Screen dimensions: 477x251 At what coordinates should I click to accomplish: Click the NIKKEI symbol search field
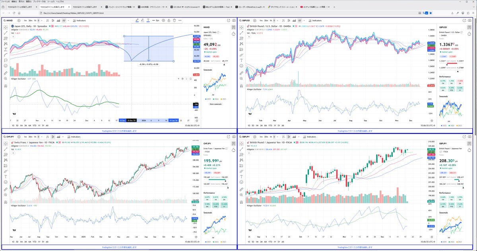coord(8,20)
